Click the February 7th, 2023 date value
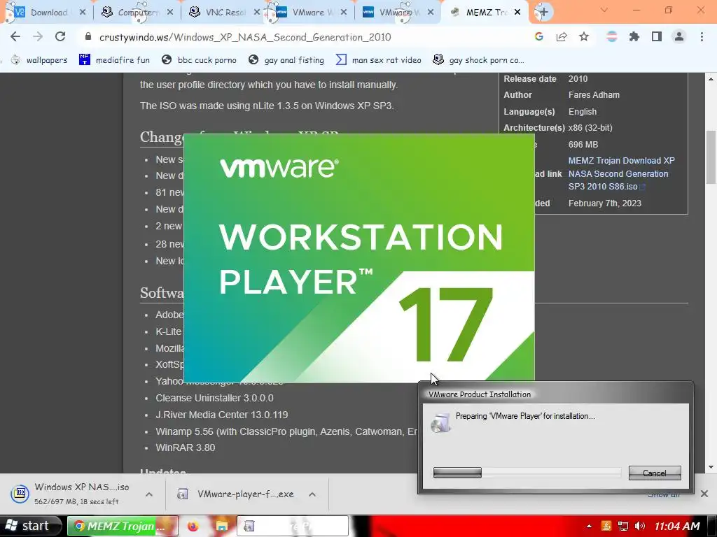Image resolution: width=717 pixels, height=537 pixels. [x=605, y=203]
